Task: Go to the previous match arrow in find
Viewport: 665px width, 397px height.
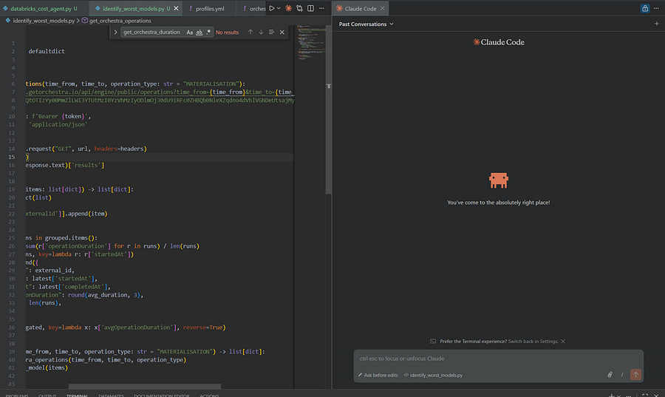Action: [250, 33]
